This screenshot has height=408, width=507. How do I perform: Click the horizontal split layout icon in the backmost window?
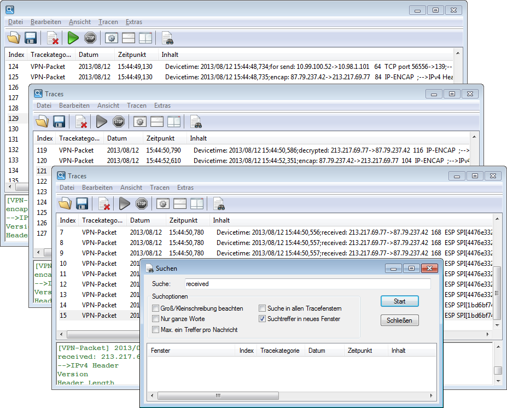(x=129, y=38)
